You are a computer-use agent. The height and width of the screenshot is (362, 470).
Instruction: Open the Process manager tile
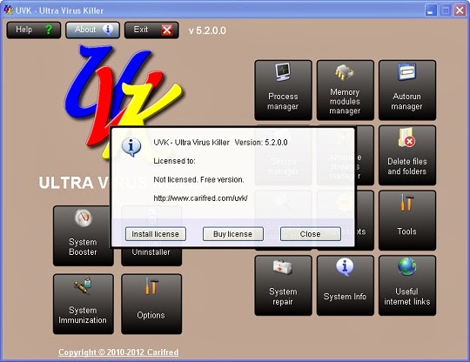(x=283, y=90)
